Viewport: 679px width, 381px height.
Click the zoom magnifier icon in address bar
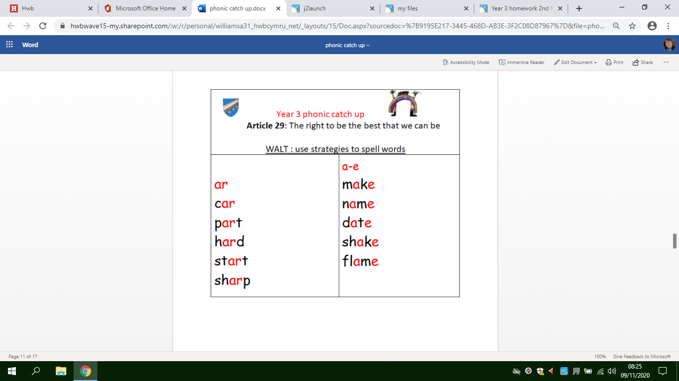click(616, 26)
